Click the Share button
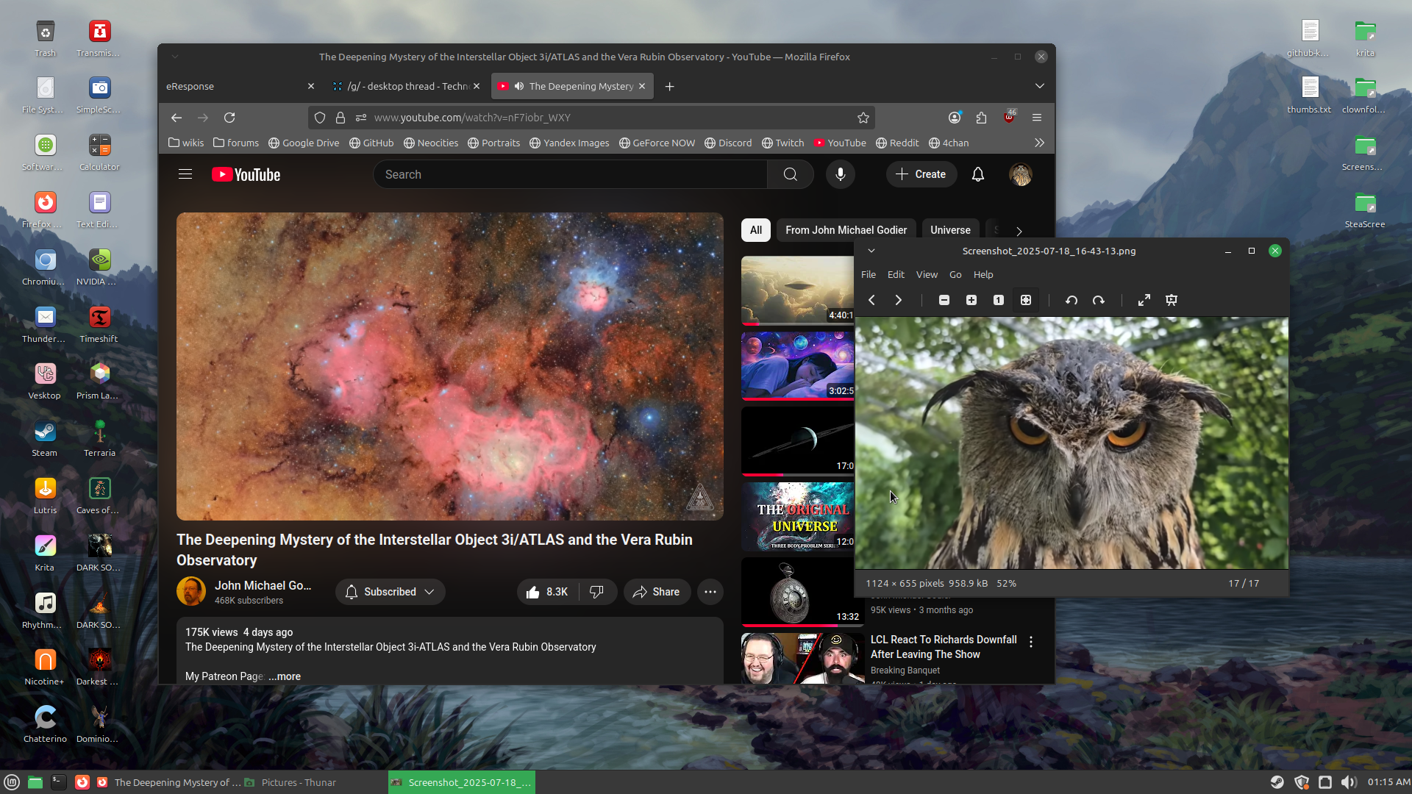This screenshot has height=794, width=1412. (x=657, y=592)
